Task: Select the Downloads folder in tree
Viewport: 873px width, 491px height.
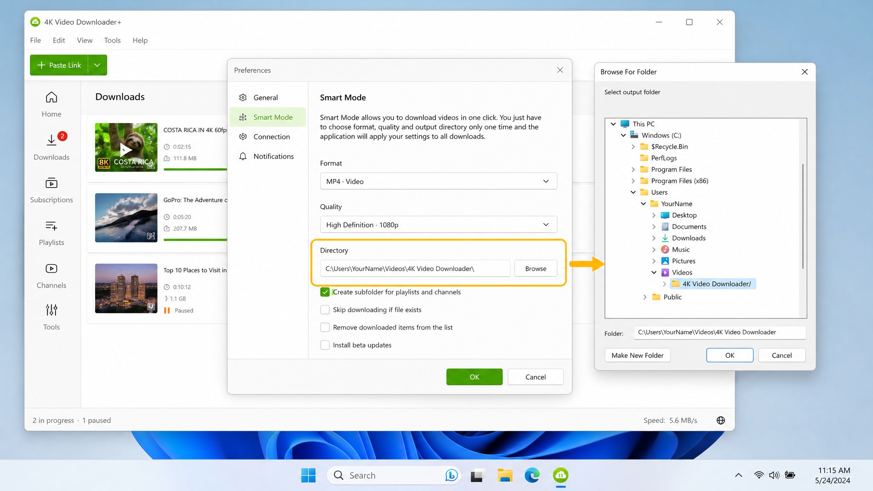Action: pos(683,238)
